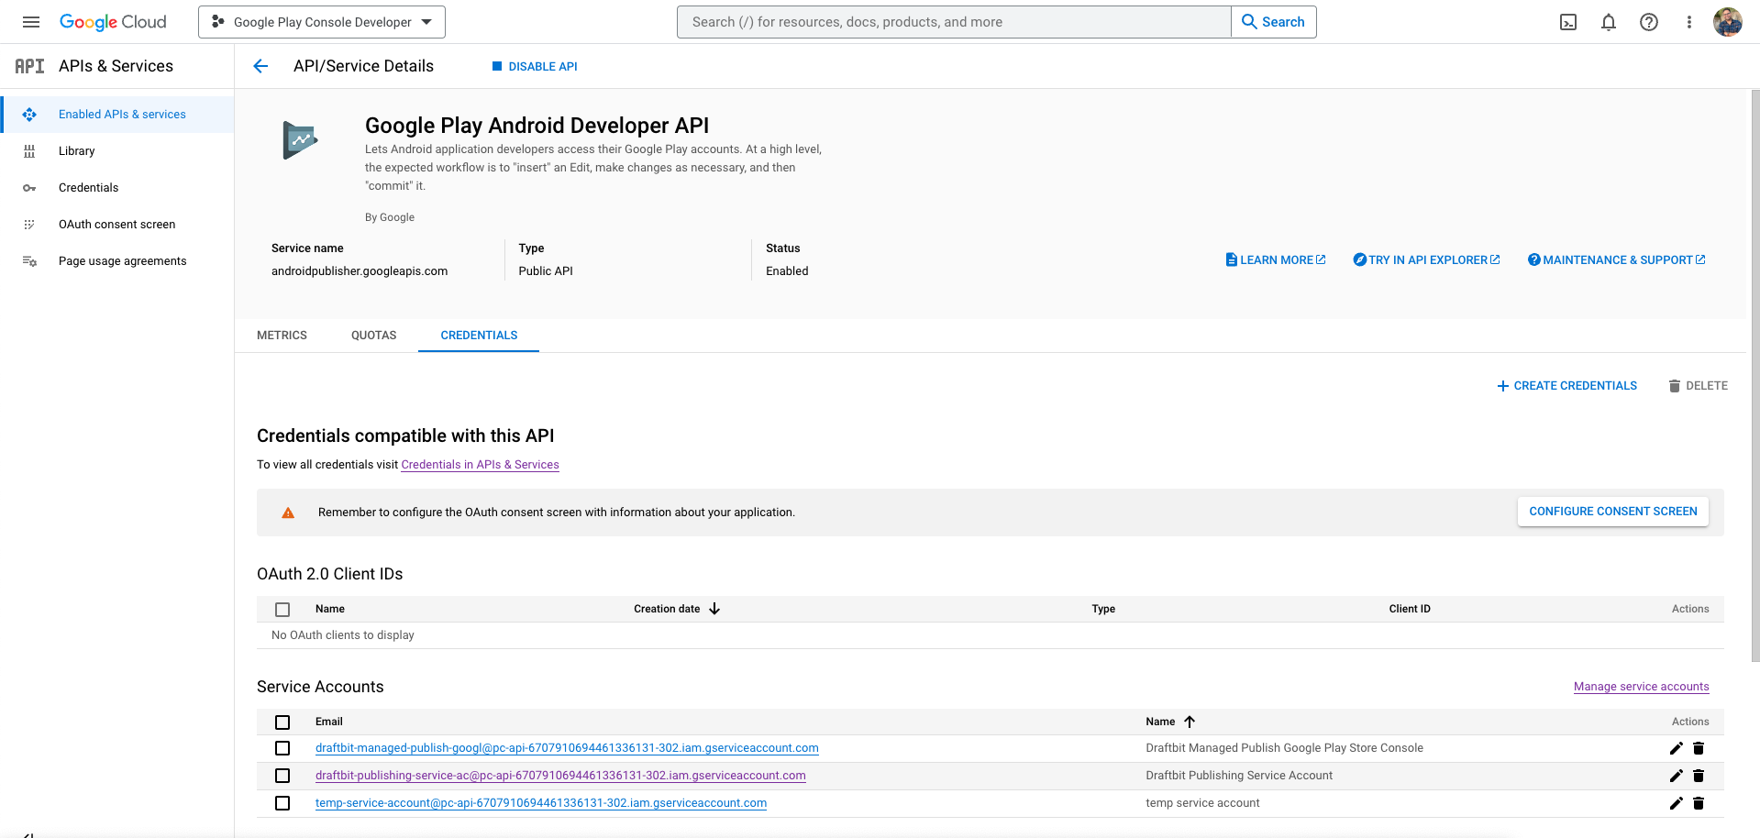Open the LEARN MORE link
The height and width of the screenshot is (838, 1760).
[1276, 260]
